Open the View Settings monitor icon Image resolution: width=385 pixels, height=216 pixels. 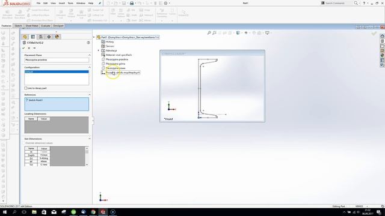(267, 33)
